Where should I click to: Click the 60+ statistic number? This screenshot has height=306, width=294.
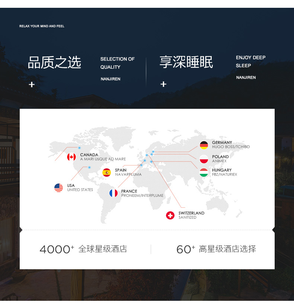click(186, 249)
